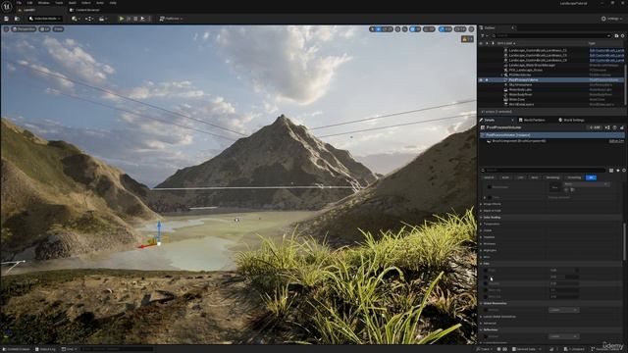The width and height of the screenshot is (628, 353).
Task: Open the Selection Mode dropdown
Action: [x=45, y=19]
